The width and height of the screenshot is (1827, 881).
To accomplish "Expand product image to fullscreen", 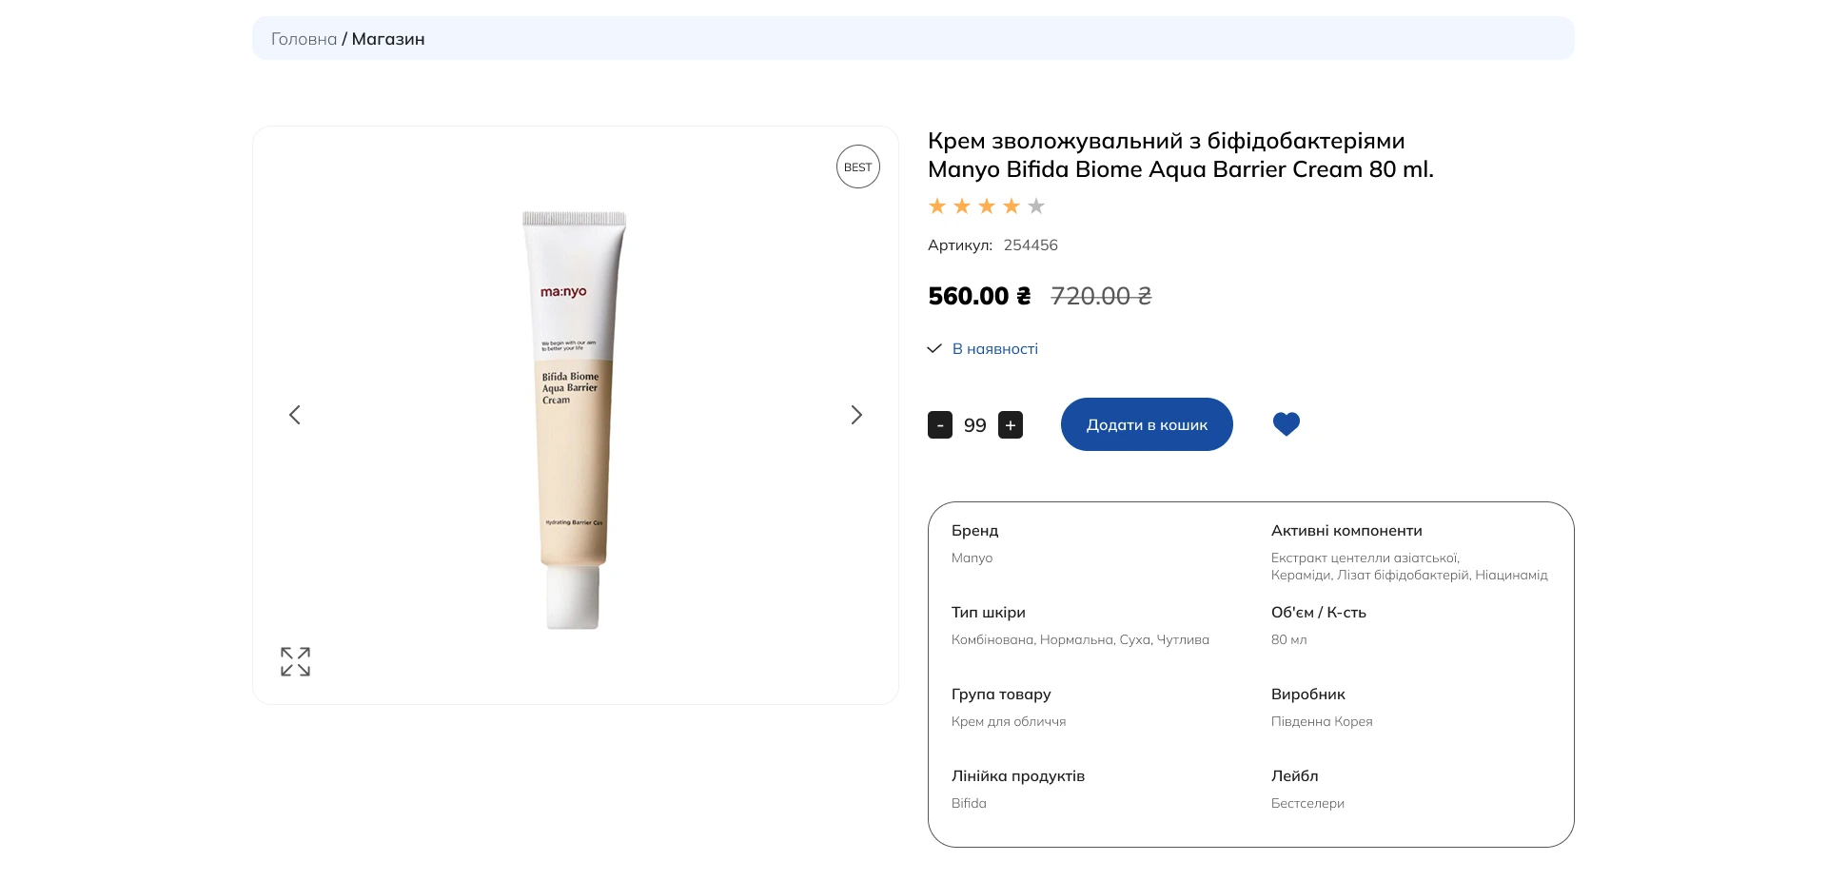I will 295,661.
